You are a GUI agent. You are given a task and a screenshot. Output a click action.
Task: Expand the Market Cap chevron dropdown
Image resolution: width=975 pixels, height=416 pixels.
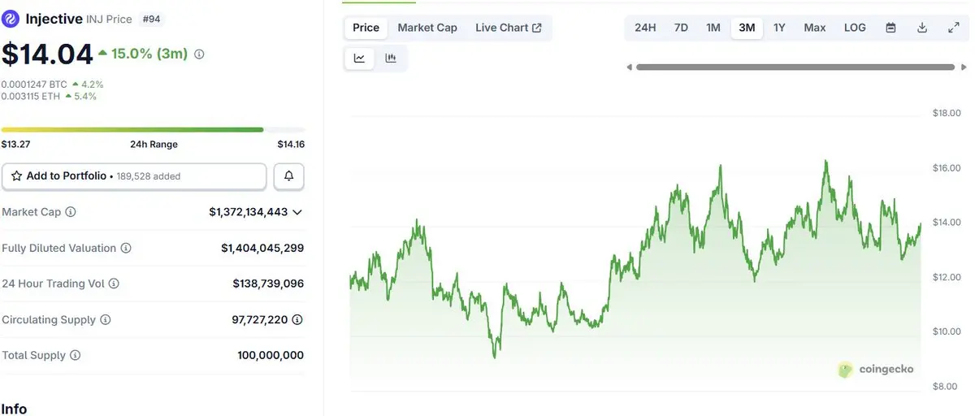(x=297, y=212)
